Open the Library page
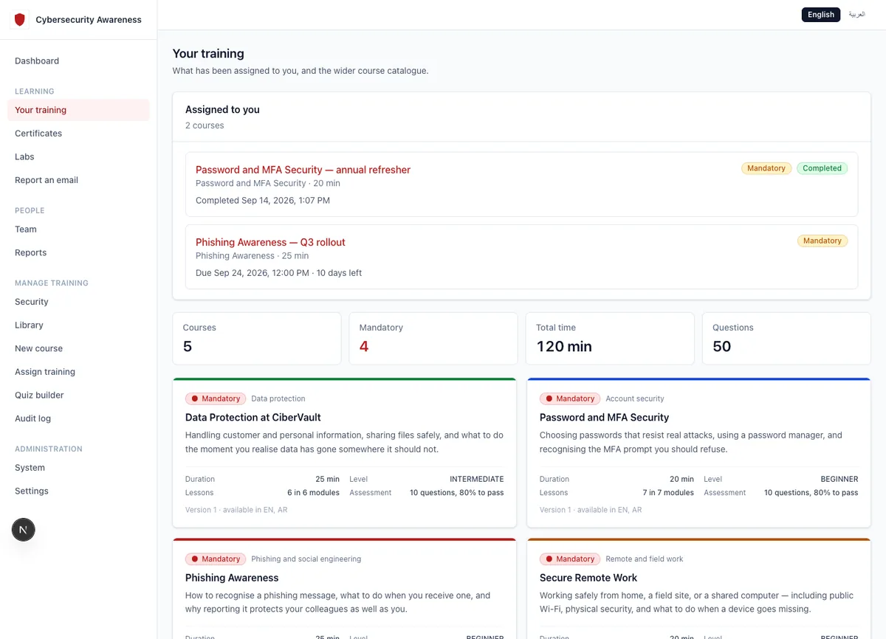The width and height of the screenshot is (886, 639). pos(78,325)
